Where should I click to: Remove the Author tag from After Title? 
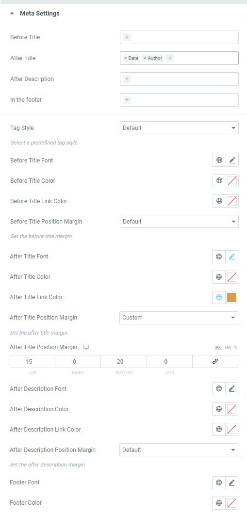pos(145,58)
